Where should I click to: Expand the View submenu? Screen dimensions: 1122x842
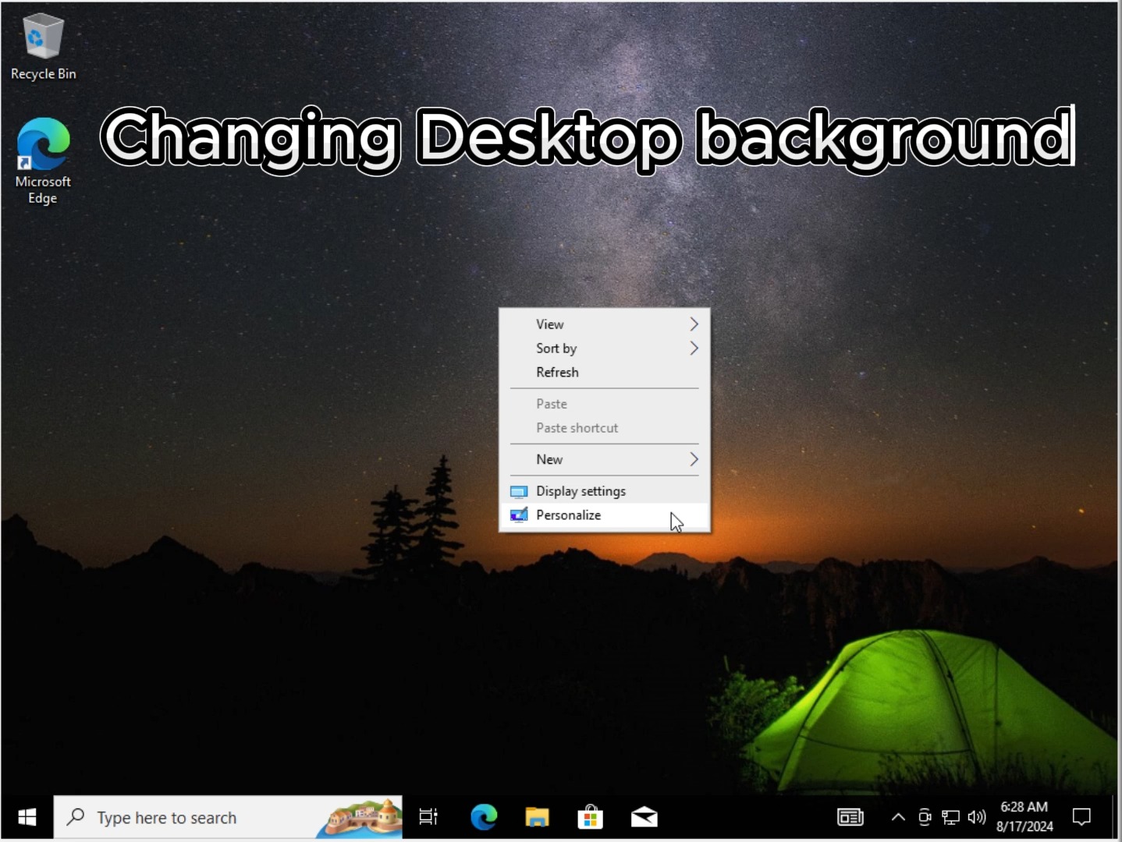pos(605,324)
